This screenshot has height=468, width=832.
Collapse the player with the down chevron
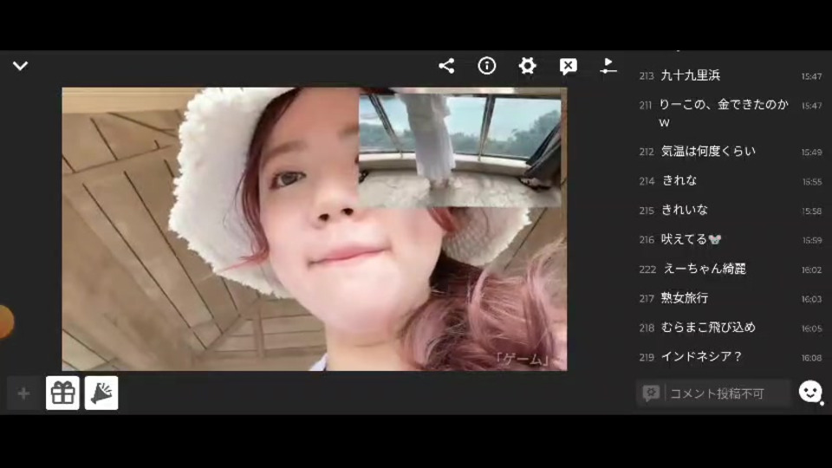pos(20,66)
